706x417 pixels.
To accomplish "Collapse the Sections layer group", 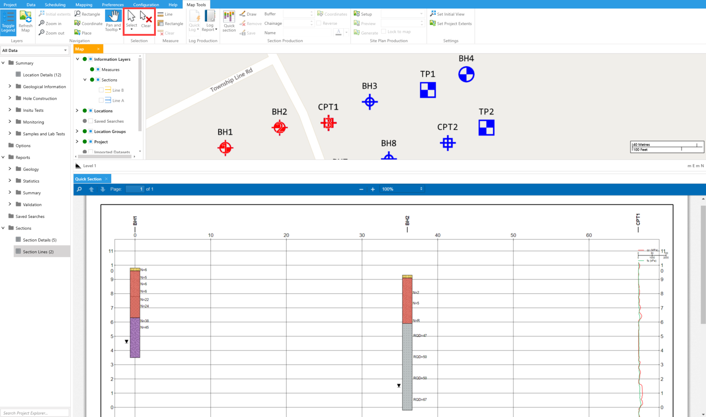I will point(85,80).
